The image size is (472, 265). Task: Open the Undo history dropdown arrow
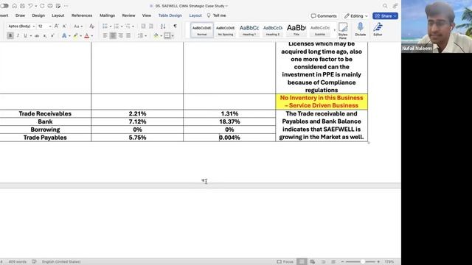click(x=36, y=6)
